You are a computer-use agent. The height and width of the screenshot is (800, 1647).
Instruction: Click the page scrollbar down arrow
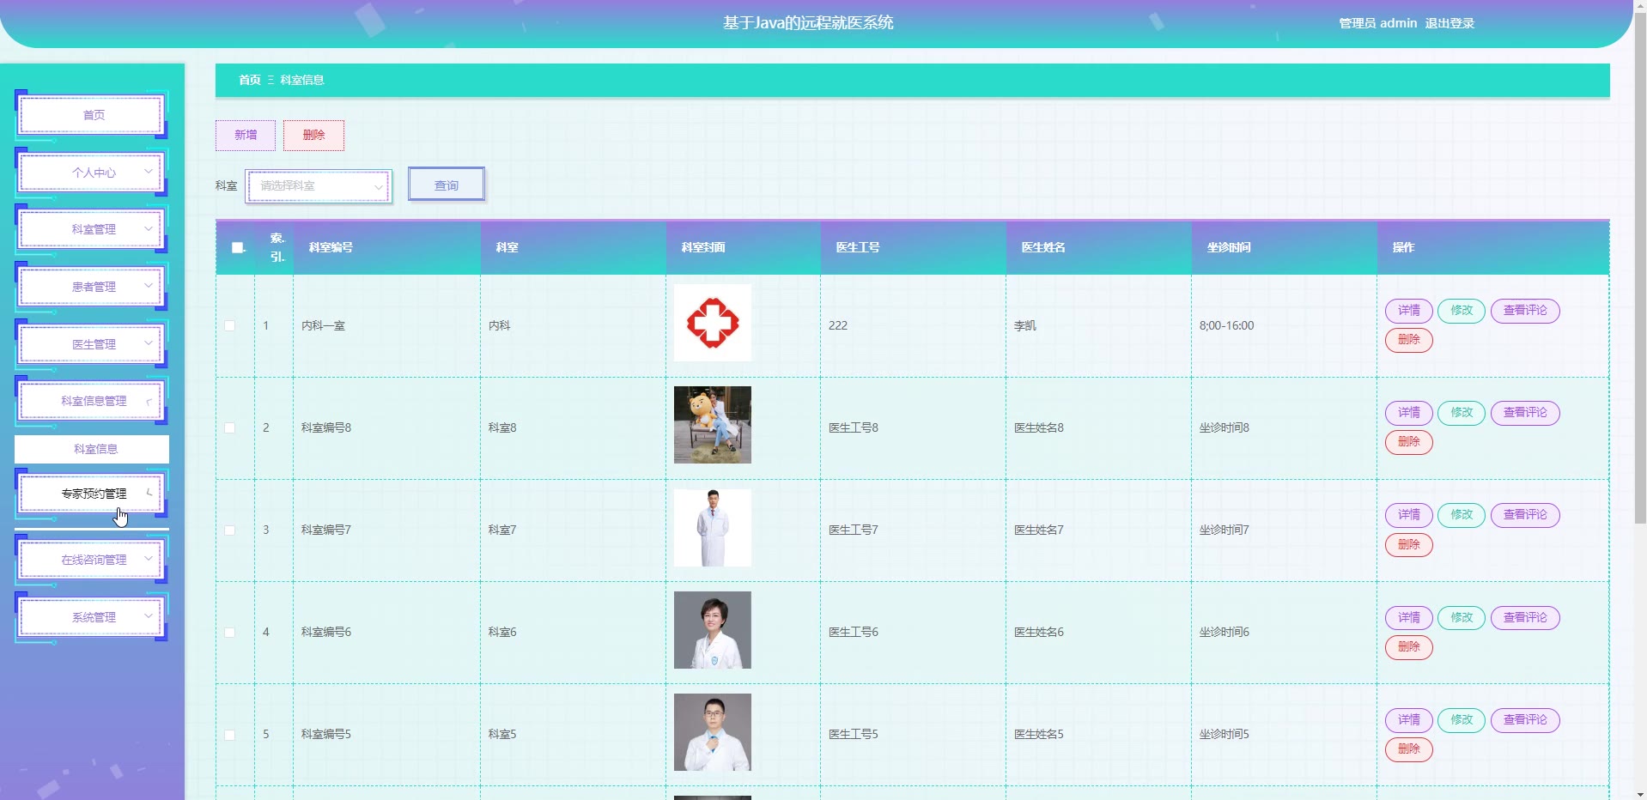point(1640,793)
